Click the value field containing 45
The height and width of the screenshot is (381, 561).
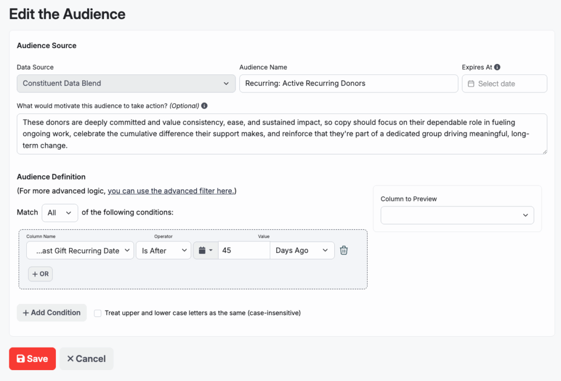pyautogui.click(x=244, y=250)
